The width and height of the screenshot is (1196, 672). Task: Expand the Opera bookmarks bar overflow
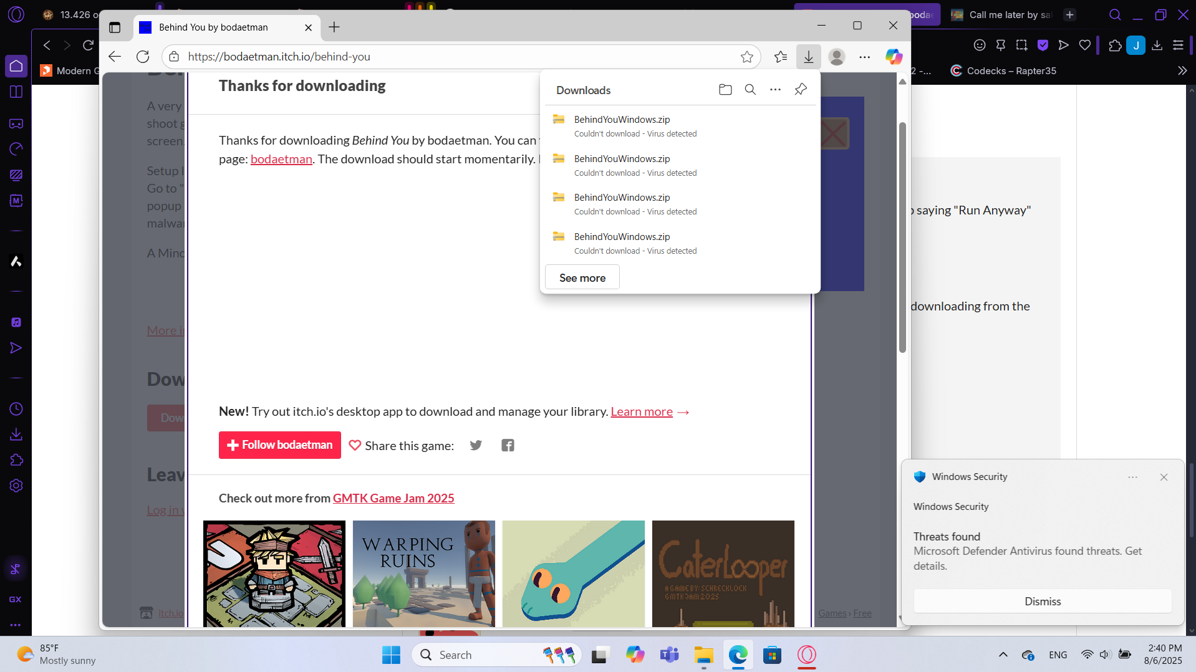pos(1182,70)
